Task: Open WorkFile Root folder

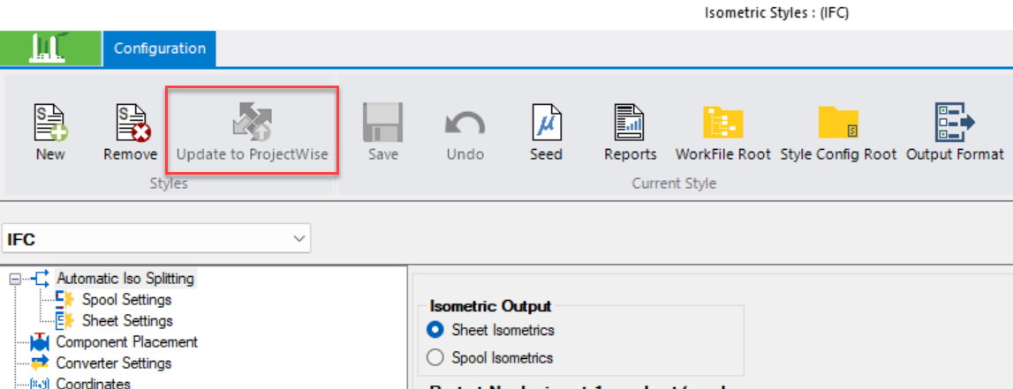Action: coord(723,133)
